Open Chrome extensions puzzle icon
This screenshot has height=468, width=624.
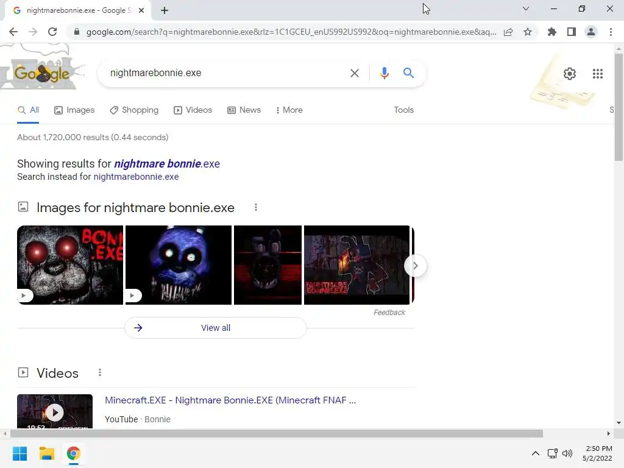(551, 32)
